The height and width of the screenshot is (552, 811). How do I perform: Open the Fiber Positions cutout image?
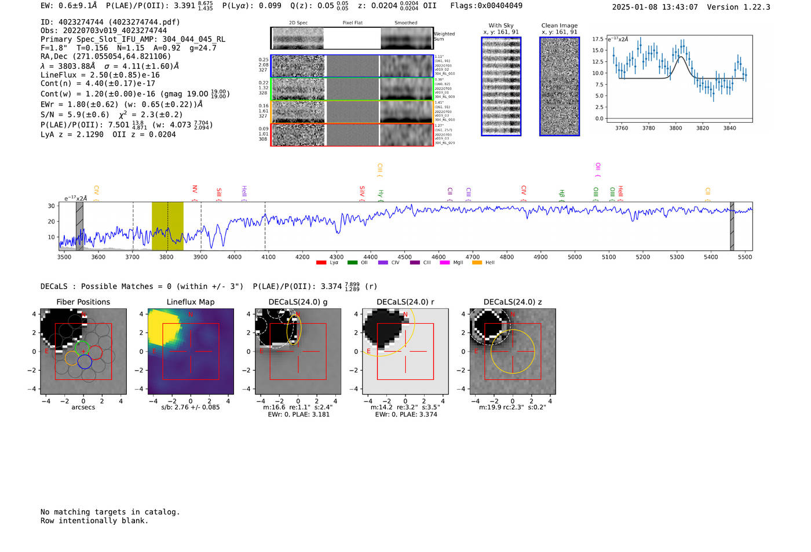pyautogui.click(x=83, y=351)
